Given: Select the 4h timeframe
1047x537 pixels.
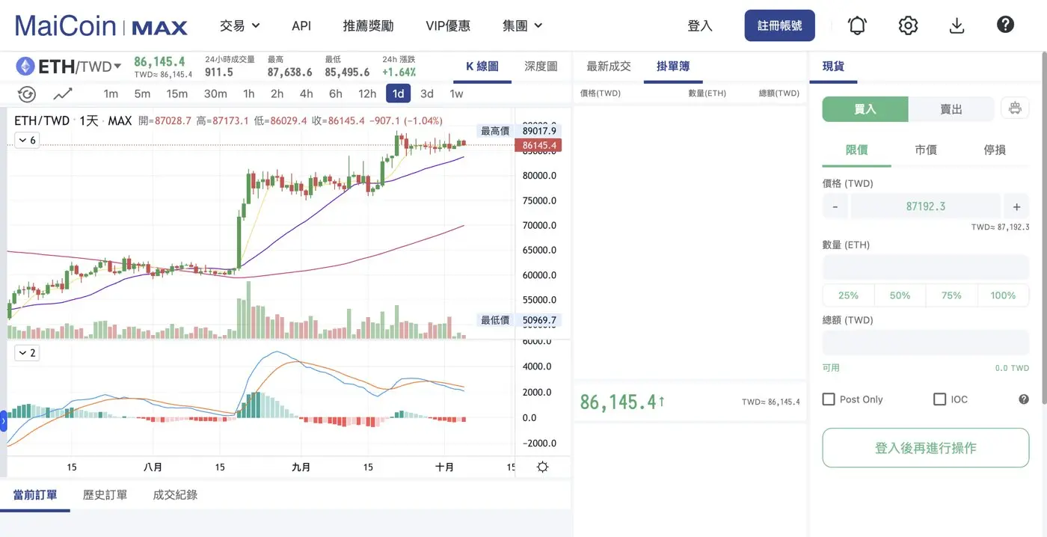Looking at the screenshot, I should (306, 93).
